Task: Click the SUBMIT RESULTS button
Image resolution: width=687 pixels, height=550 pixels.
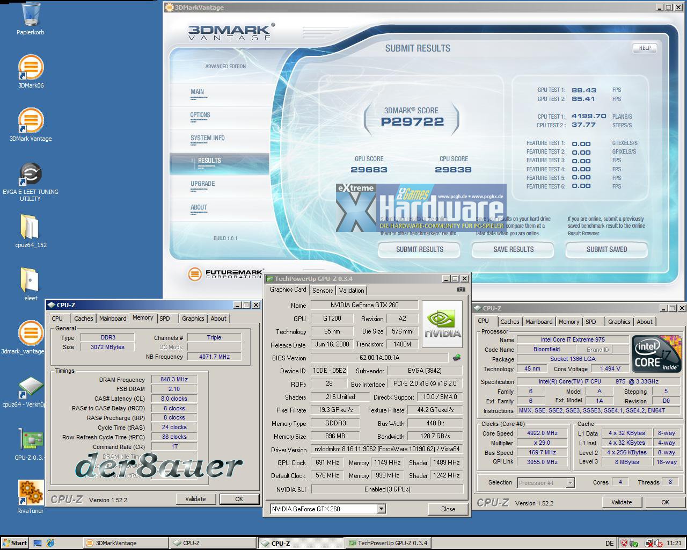Action: click(420, 249)
